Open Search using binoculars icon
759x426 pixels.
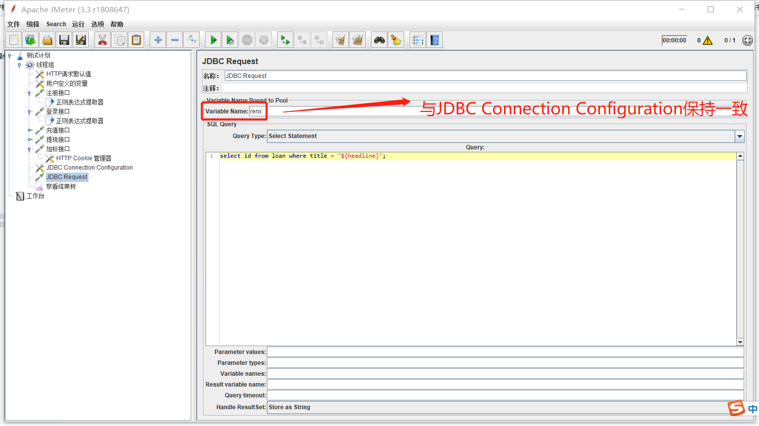click(x=379, y=40)
